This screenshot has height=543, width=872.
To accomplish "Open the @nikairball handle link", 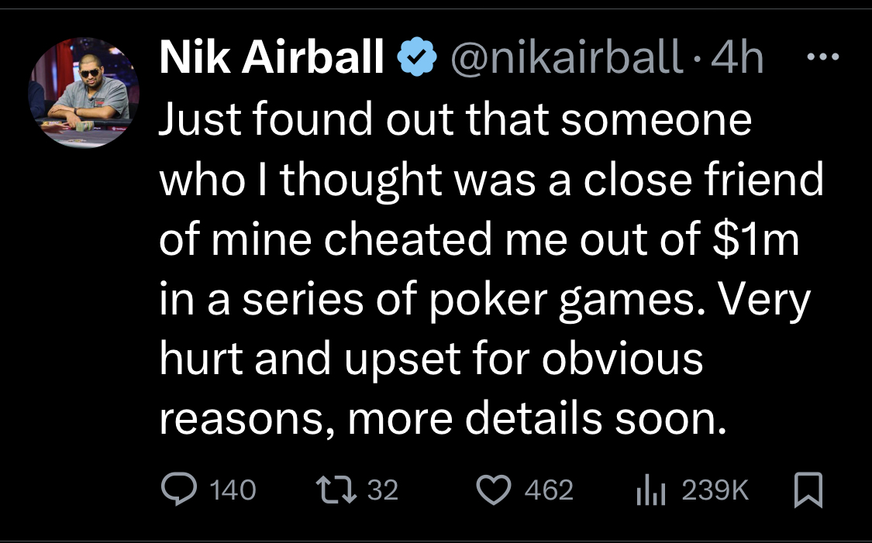I will coord(566,57).
